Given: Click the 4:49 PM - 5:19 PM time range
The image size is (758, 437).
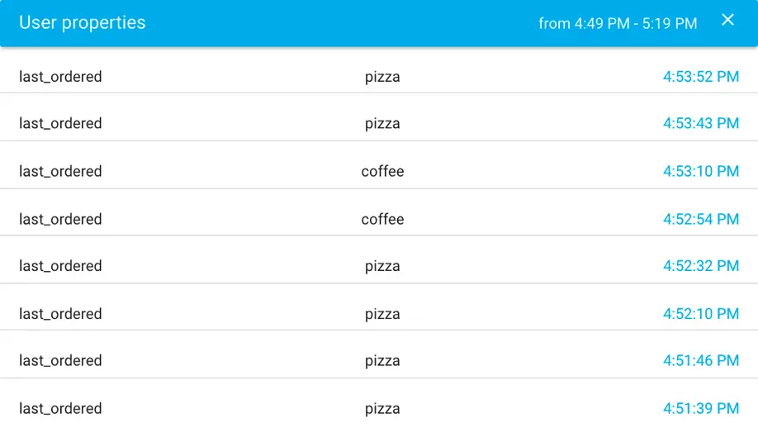Looking at the screenshot, I should click(x=618, y=23).
